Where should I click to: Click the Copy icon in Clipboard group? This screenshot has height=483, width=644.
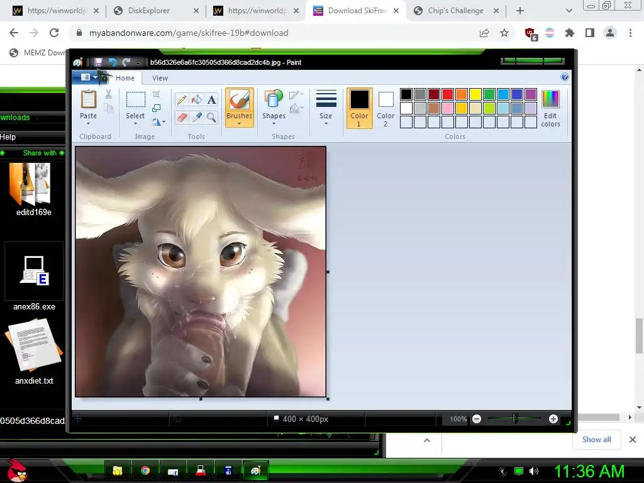108,108
